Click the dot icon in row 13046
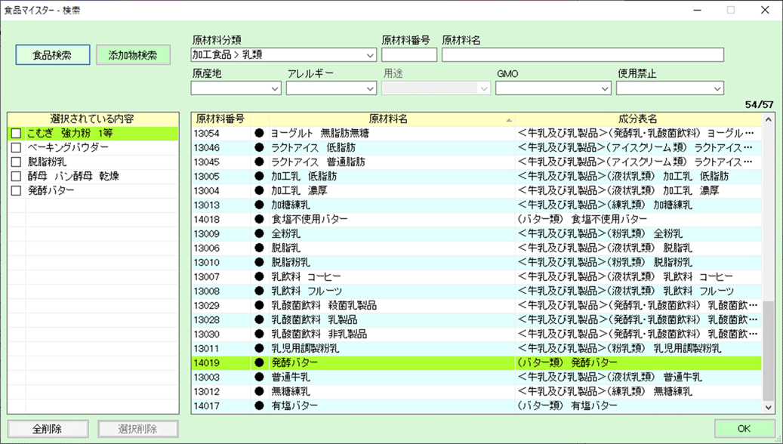 [259, 148]
